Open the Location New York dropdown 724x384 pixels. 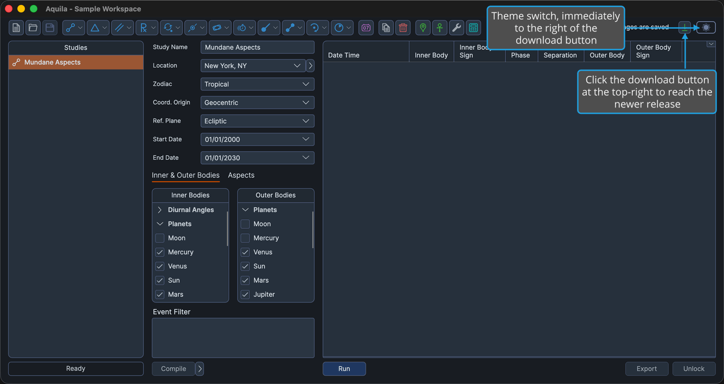tap(253, 66)
